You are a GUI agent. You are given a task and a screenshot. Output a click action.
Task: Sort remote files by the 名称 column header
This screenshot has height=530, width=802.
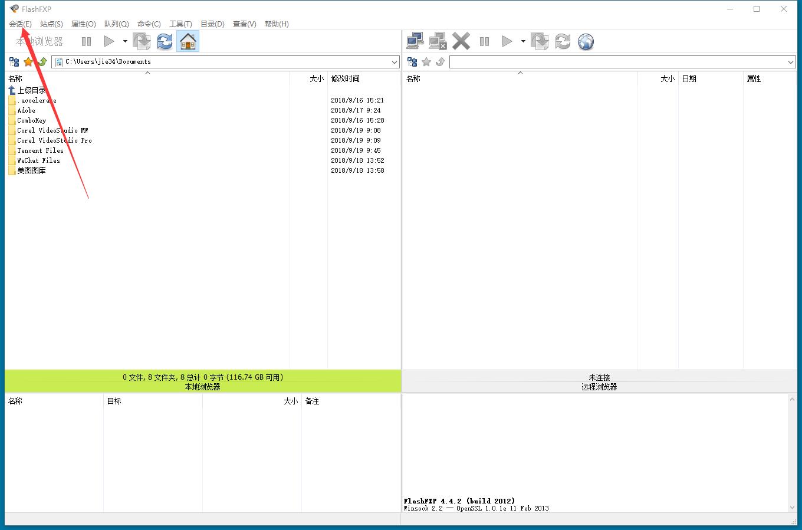click(520, 78)
